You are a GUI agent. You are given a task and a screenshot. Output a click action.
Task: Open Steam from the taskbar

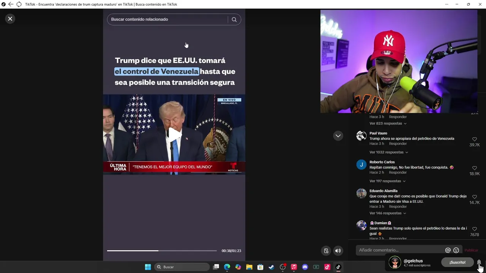point(271,267)
